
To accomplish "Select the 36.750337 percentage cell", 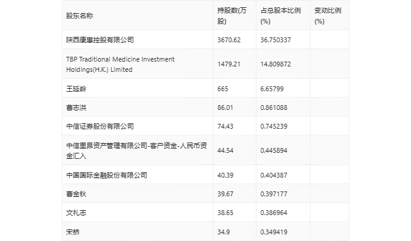I will coord(276,40).
